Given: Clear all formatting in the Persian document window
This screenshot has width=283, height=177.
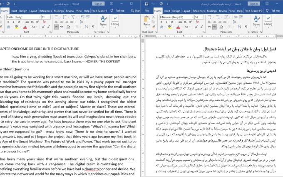Looking at the screenshot, I should [197, 22].
